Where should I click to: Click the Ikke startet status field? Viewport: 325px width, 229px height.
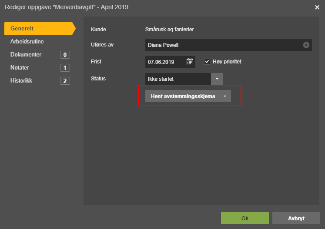(x=178, y=79)
